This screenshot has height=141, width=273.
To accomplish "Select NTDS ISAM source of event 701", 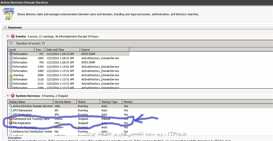I will [x=88, y=54].
